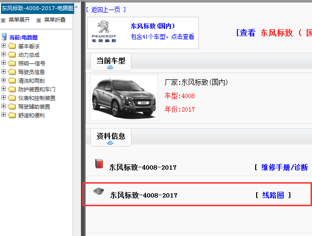Screen dimensions: 312x236
Task: Open the 东风标致(国内) brand link
Action: coord(153,26)
